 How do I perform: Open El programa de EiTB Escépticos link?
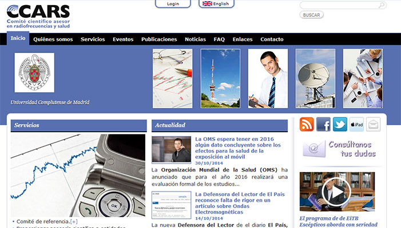338,222
